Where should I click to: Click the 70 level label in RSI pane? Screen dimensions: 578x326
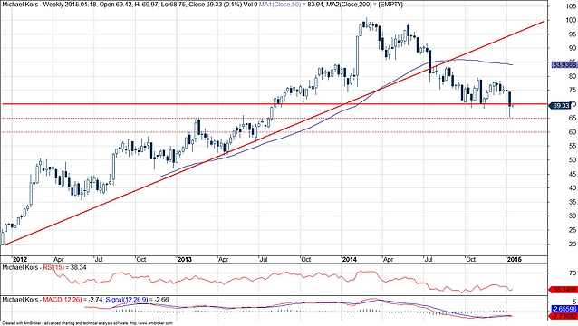573,273
